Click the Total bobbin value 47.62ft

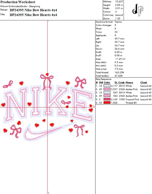(118, 76)
